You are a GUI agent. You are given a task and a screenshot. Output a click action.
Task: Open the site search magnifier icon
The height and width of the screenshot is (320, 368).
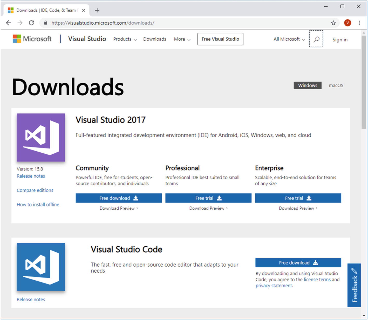pos(316,39)
